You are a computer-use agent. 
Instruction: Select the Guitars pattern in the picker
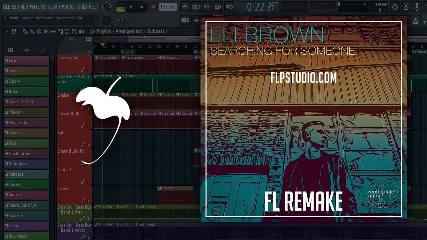(26, 195)
